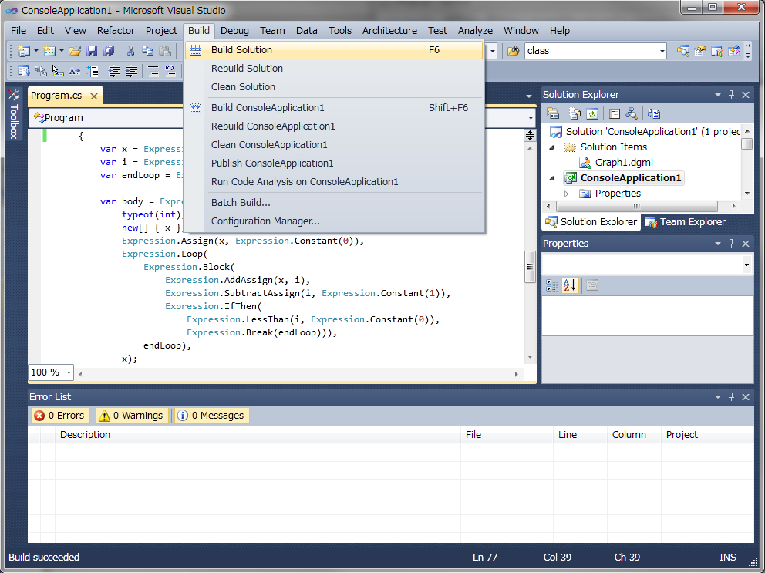The height and width of the screenshot is (573, 765).
Task: Sort Error List by Description column
Action: 258,434
